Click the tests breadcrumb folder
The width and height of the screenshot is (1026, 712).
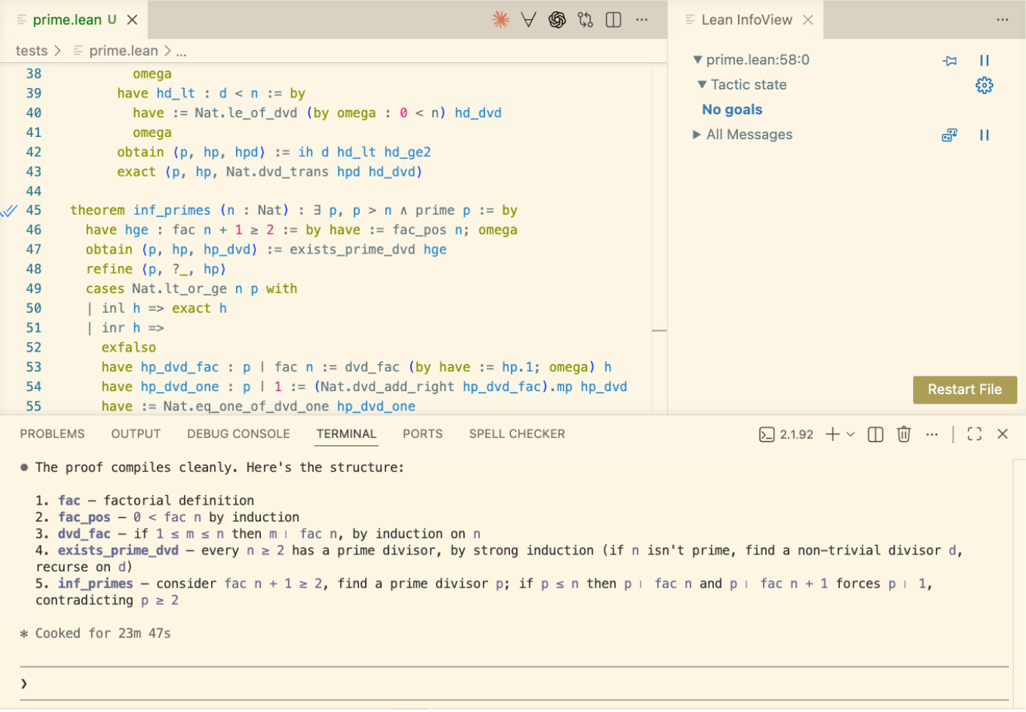(x=32, y=51)
